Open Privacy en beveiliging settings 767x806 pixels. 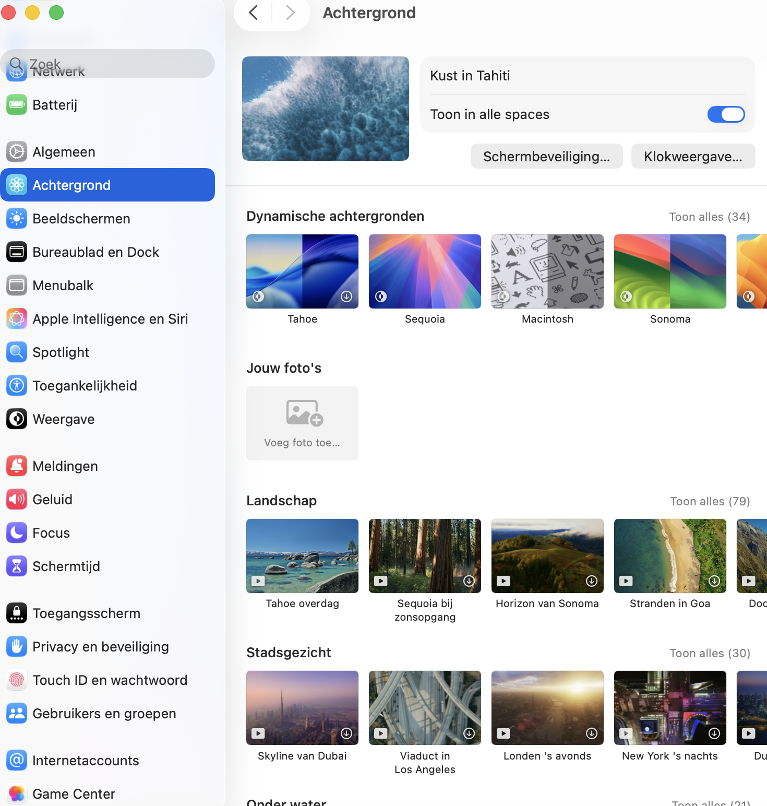tap(101, 646)
